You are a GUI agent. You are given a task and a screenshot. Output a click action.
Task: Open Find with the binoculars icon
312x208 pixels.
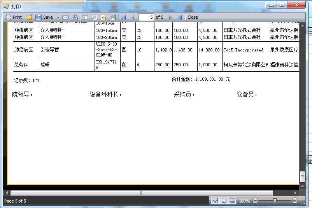[x=75, y=17]
